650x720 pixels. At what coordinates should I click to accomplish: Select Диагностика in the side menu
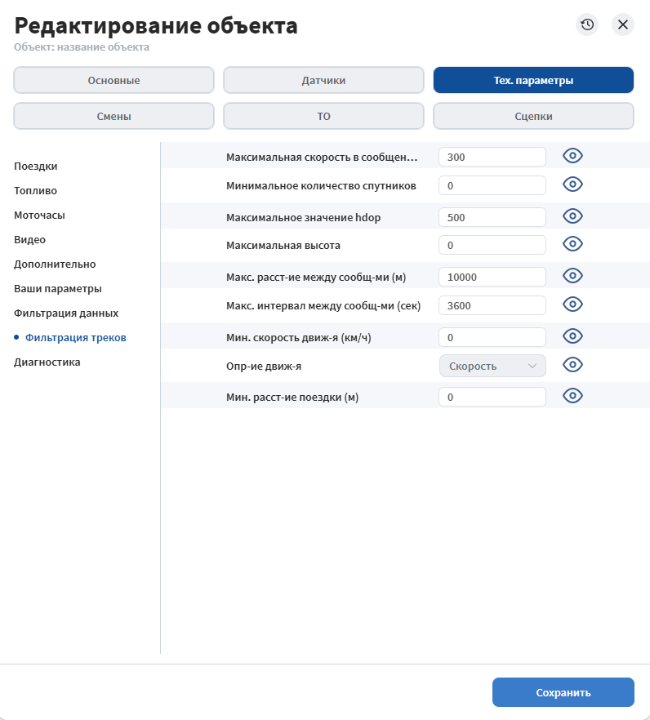(x=47, y=362)
